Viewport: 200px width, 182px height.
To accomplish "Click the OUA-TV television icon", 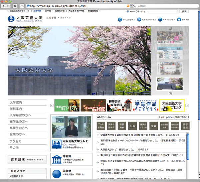I will 57,144.
